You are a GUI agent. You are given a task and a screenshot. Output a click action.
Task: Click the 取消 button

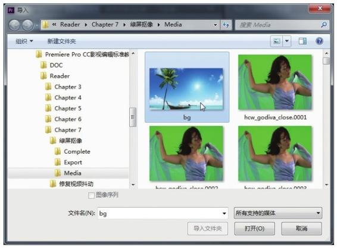(x=301, y=228)
